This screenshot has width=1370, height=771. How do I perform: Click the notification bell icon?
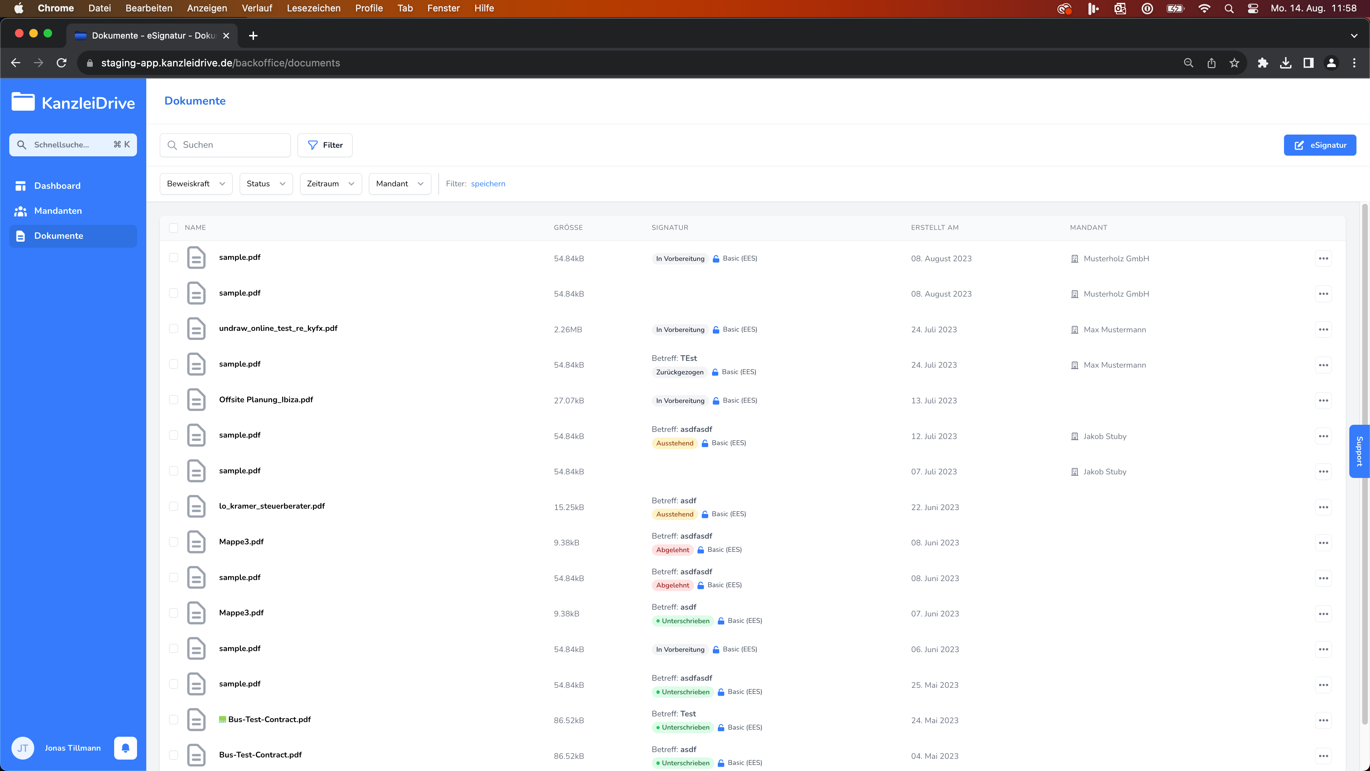(126, 747)
